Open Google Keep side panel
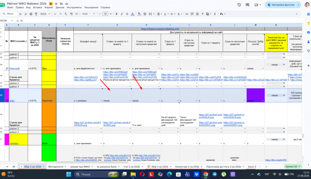Viewport: 311px width, 179px height. [309, 23]
